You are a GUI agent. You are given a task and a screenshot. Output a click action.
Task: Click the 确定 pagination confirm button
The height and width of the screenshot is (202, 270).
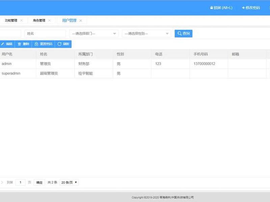click(39, 182)
